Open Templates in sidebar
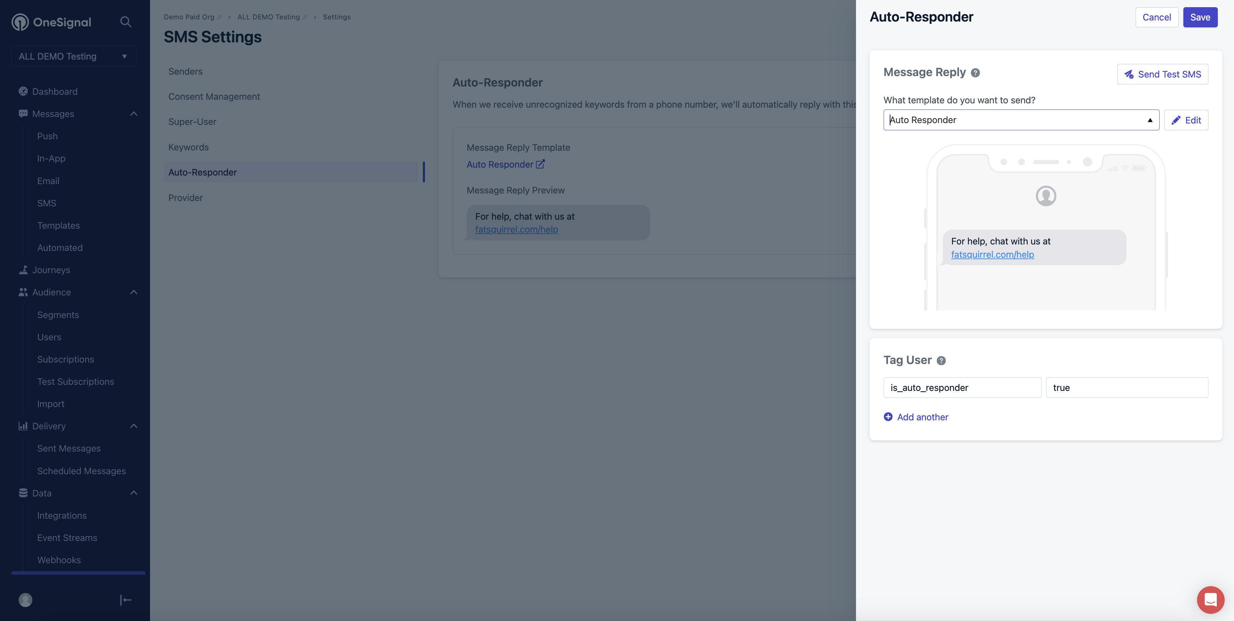The image size is (1234, 621). click(x=59, y=225)
